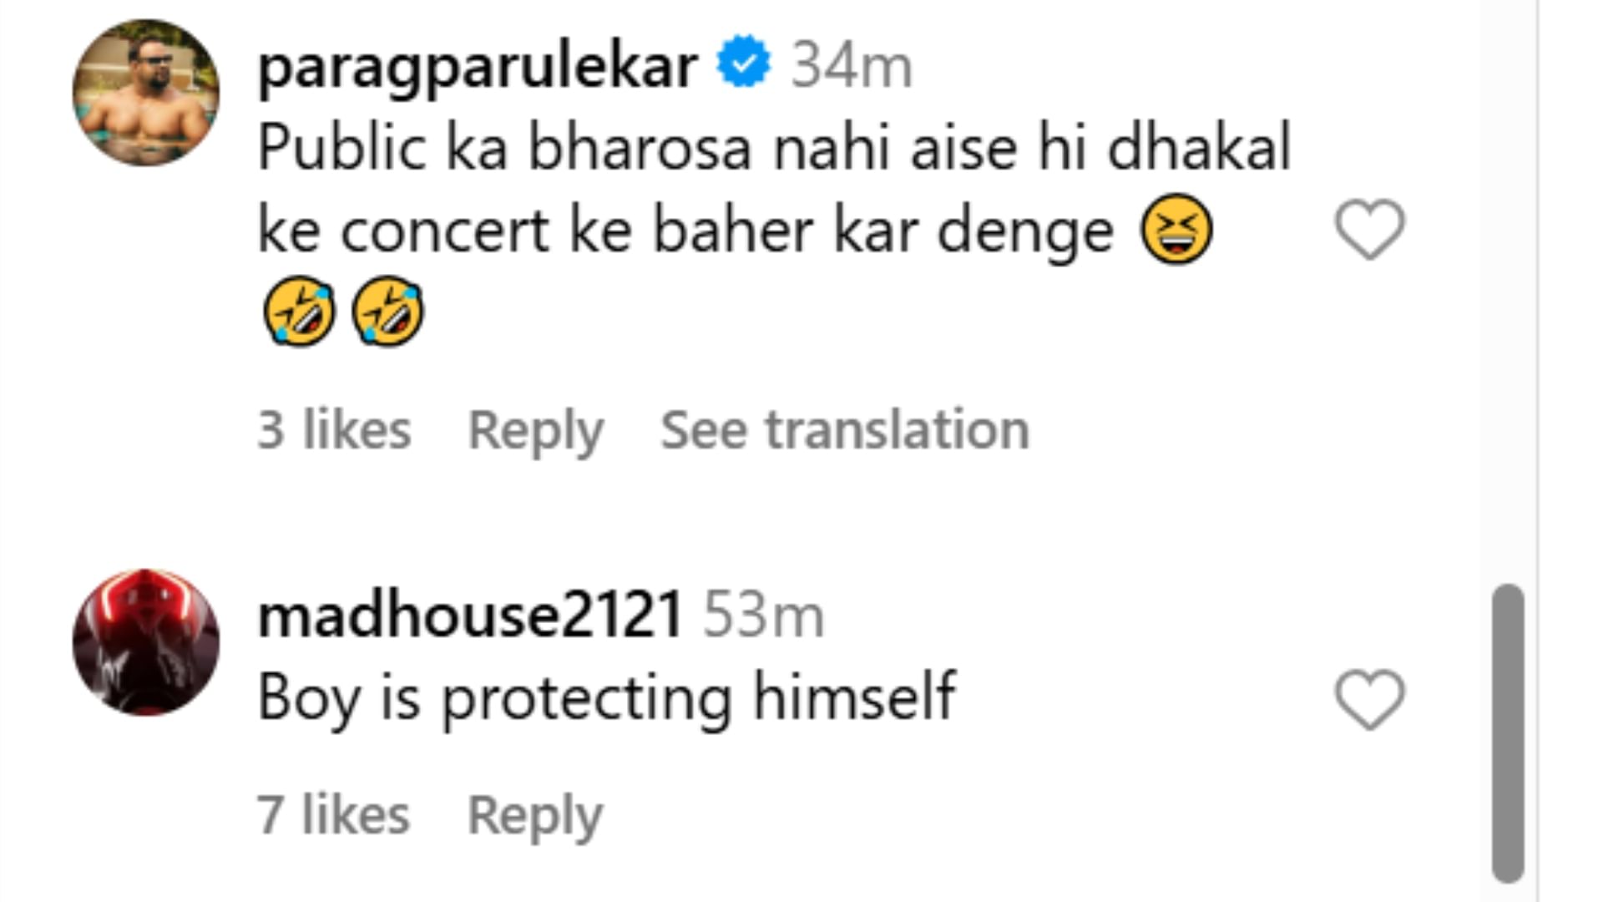Like madhouse2121's comment with heart icon
The height and width of the screenshot is (902, 1603).
[x=1369, y=700]
